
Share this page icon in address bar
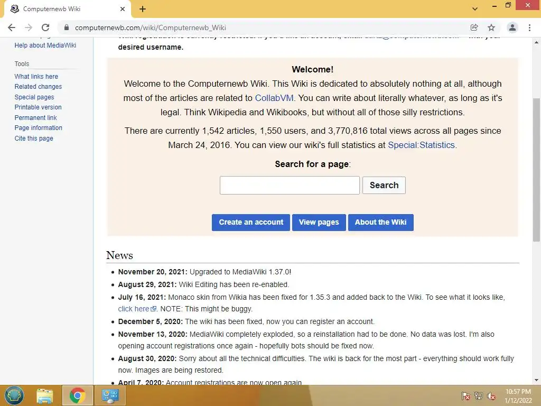(474, 27)
